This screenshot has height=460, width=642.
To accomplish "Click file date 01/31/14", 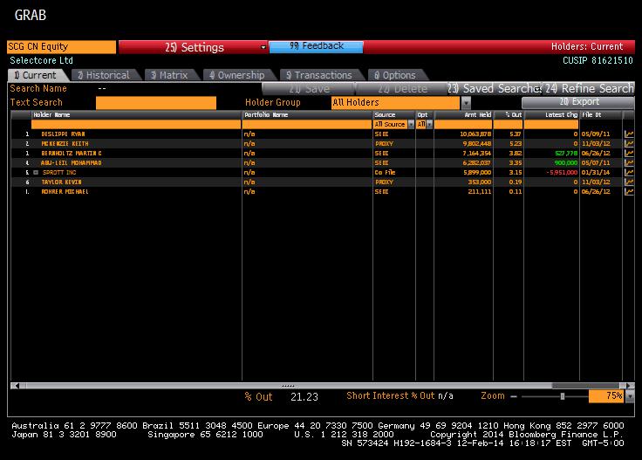I will tap(596, 173).
